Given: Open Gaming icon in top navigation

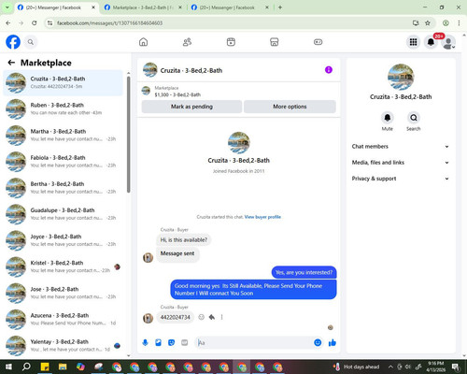Looking at the screenshot, I should pos(318,42).
